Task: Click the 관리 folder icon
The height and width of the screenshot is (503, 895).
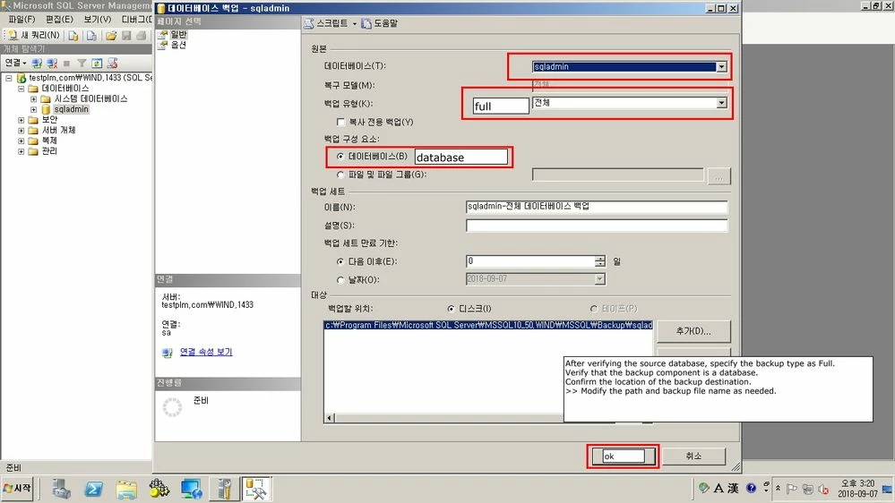Action: pos(33,151)
